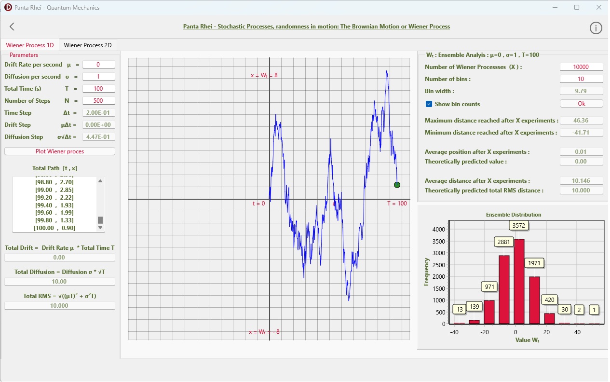The image size is (610, 382).
Task: Click the histogram bar labeled 420
Action: point(550,318)
